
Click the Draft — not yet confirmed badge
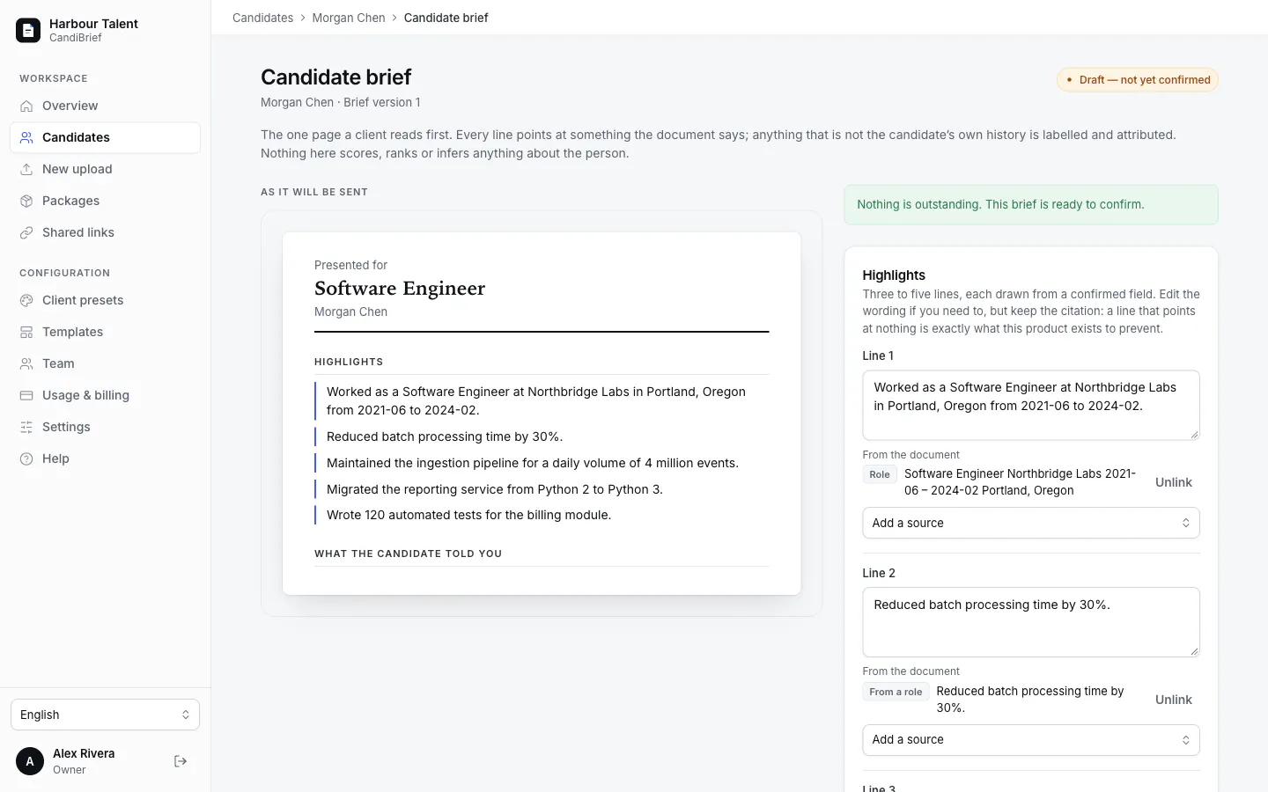point(1137,80)
